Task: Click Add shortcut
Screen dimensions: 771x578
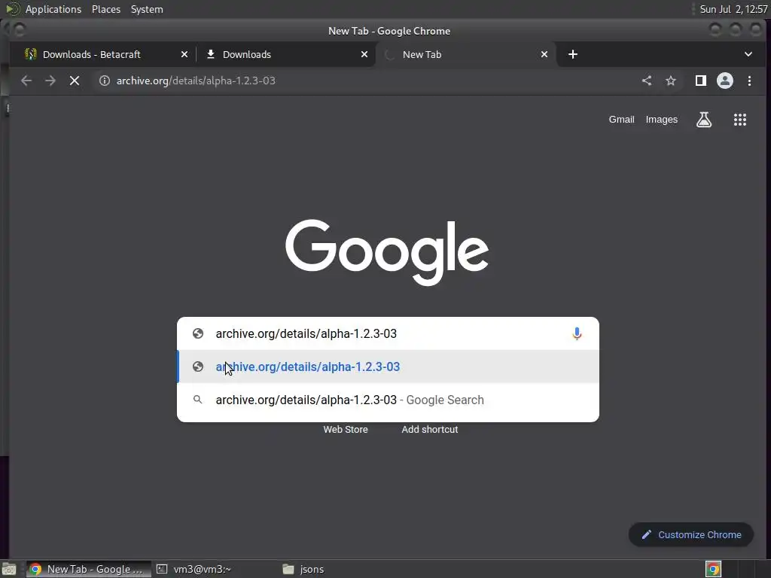Action: [430, 430]
